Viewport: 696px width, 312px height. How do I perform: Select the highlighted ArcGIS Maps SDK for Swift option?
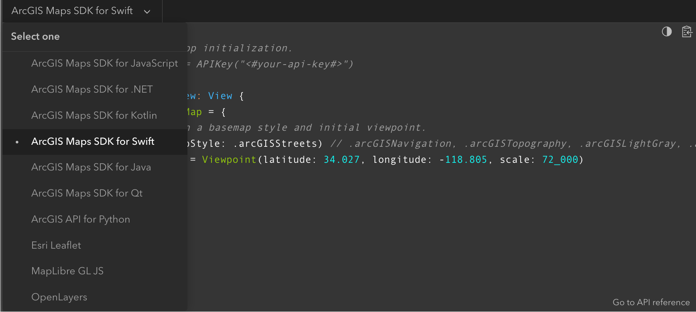pyautogui.click(x=95, y=142)
